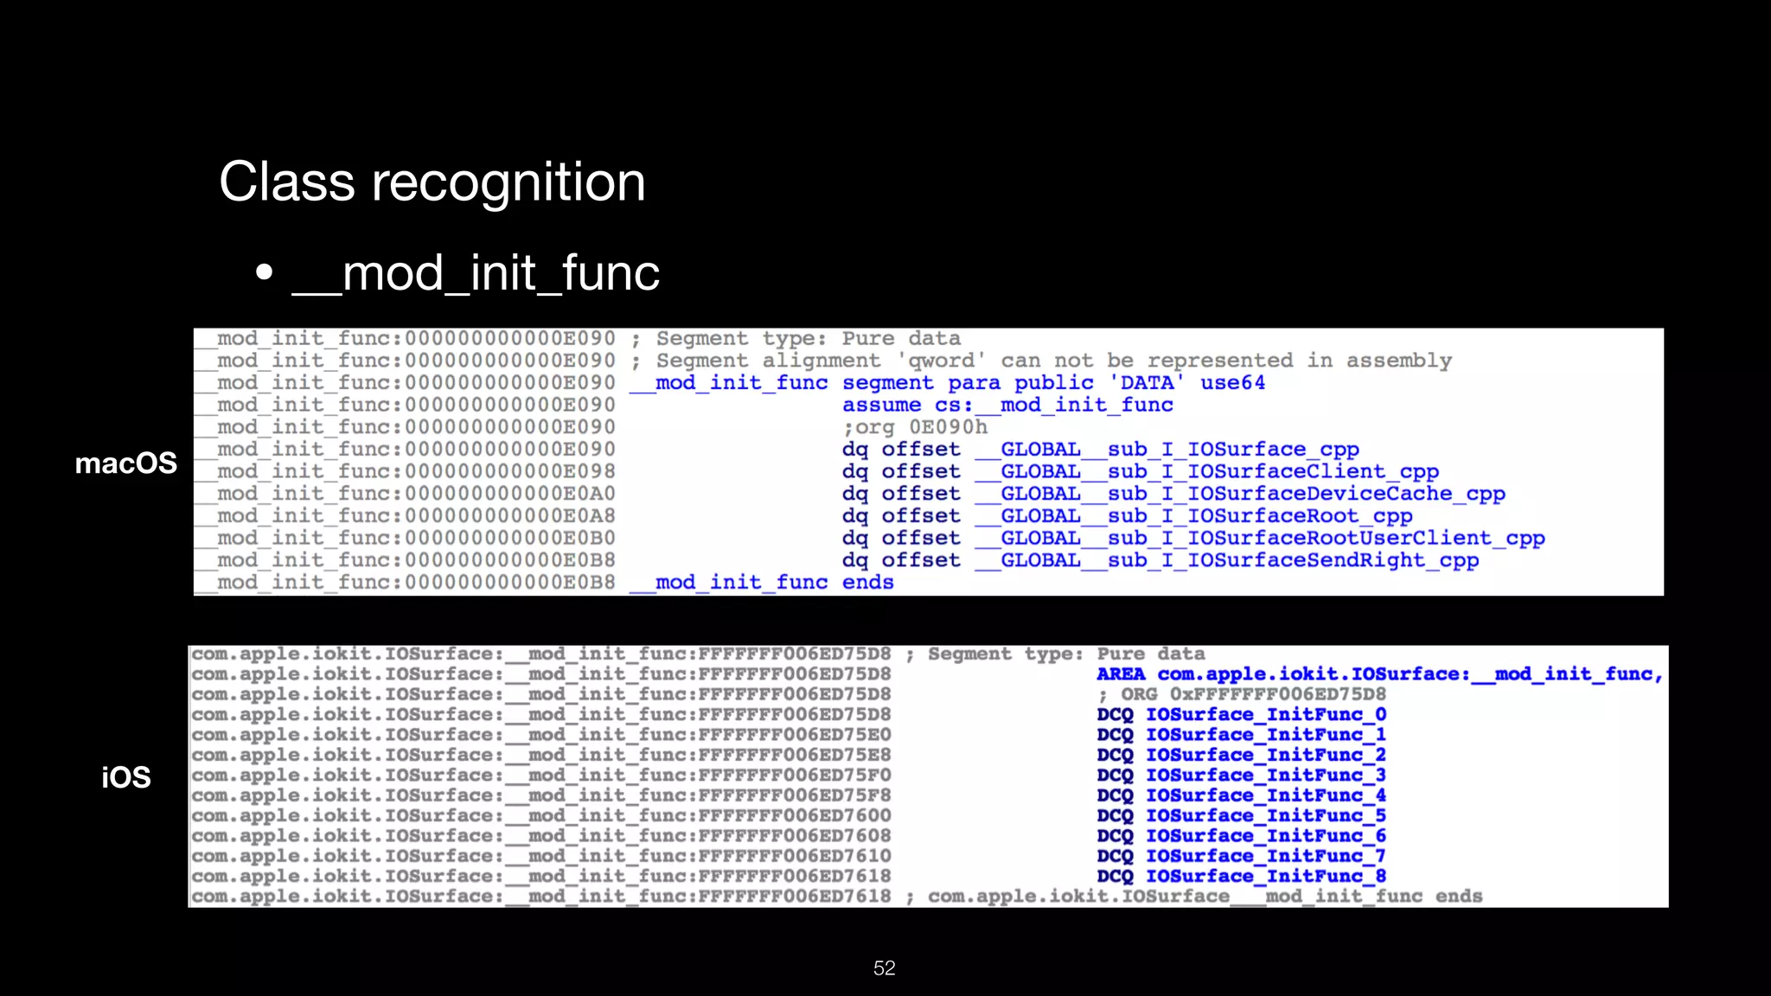Click iOS address ending 'FFFFFFF006ED7608'

pos(541,836)
